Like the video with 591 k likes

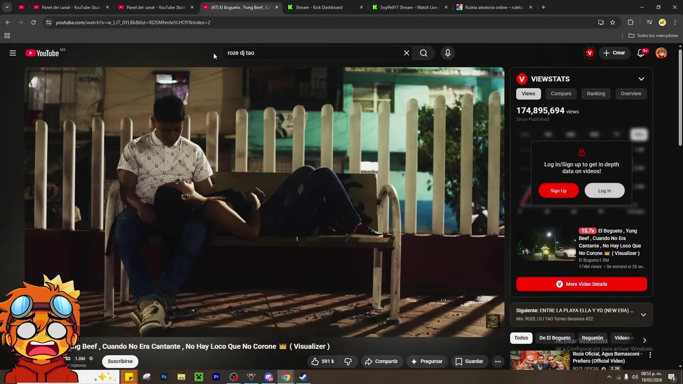[323, 361]
